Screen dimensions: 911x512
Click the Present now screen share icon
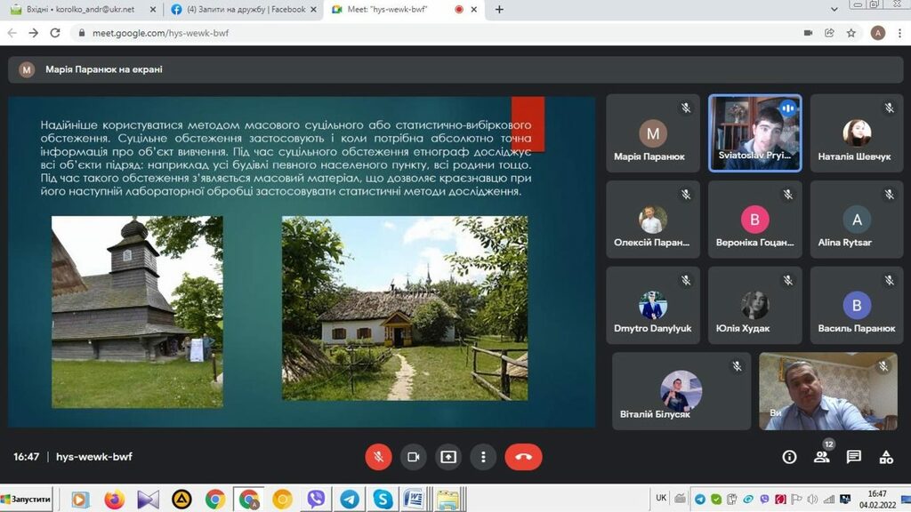tap(448, 457)
